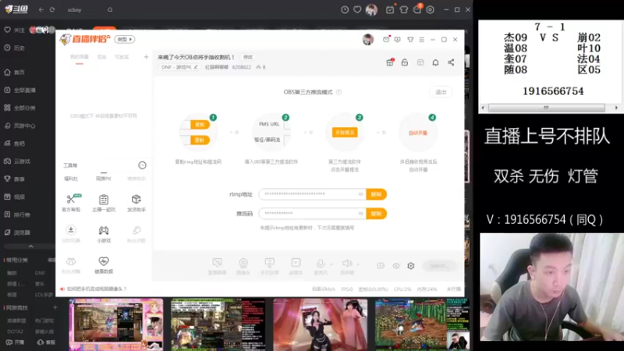The height and width of the screenshot is (351, 624).
Task: Add the media playback source
Action: tap(296, 266)
